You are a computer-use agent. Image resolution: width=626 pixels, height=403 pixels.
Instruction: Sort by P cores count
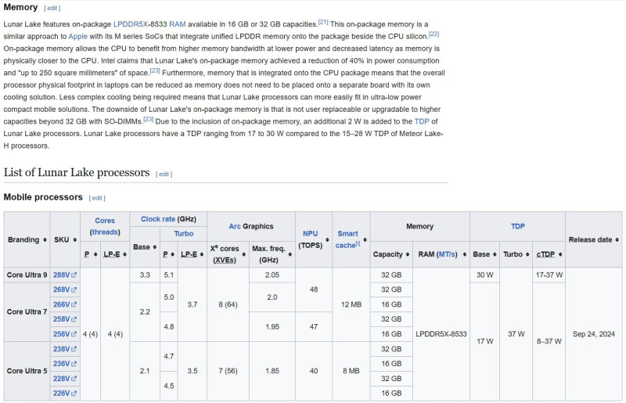click(x=95, y=254)
